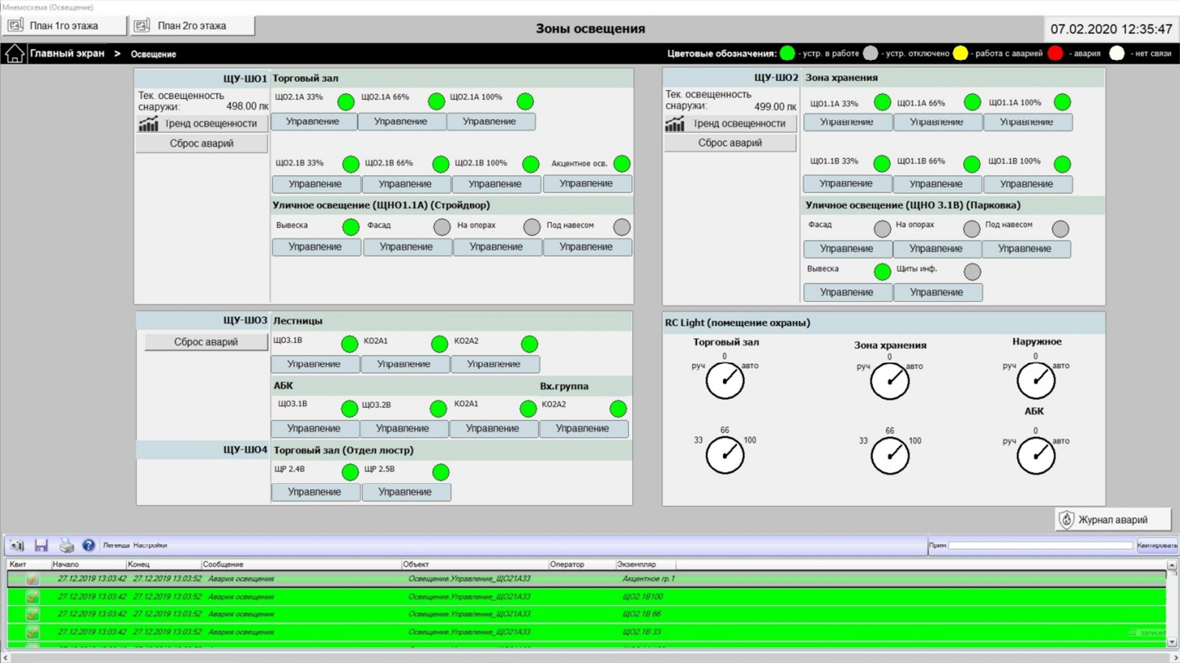This screenshot has height=663, width=1180.
Task: Switch to План 1го этажа
Action: (64, 26)
